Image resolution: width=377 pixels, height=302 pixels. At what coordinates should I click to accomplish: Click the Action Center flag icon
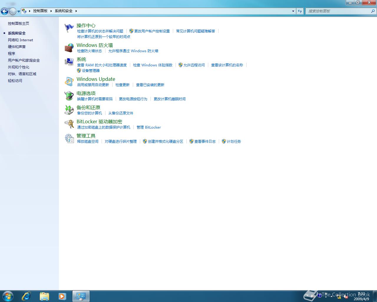[69, 28]
